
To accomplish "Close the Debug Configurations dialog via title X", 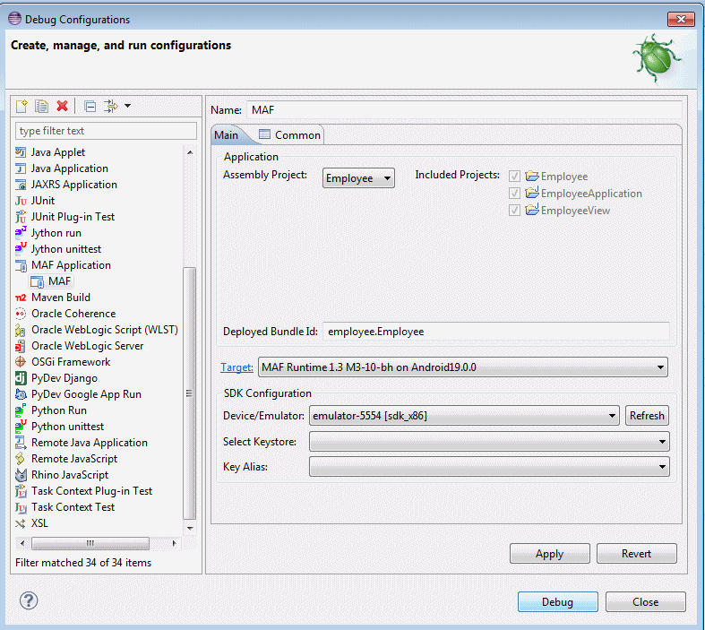I will [681, 20].
